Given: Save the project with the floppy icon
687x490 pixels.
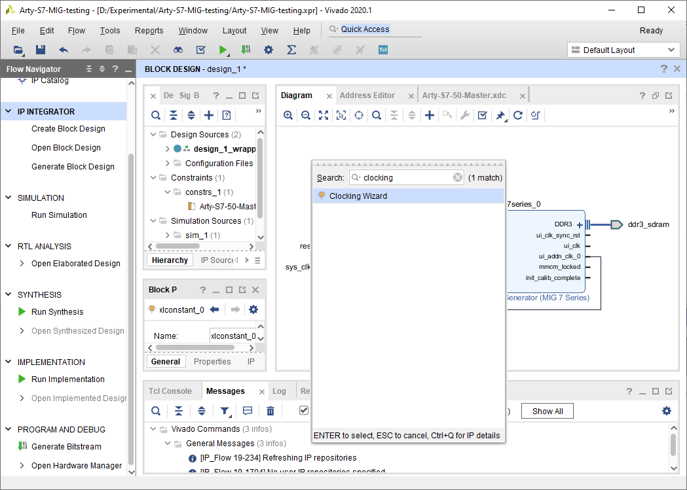Looking at the screenshot, I should (41, 50).
